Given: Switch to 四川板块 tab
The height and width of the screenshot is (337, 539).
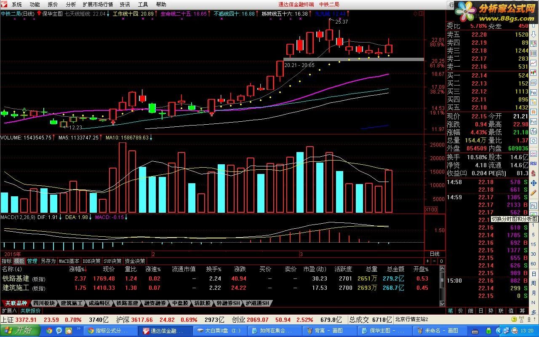Looking at the screenshot, I should pos(44,303).
